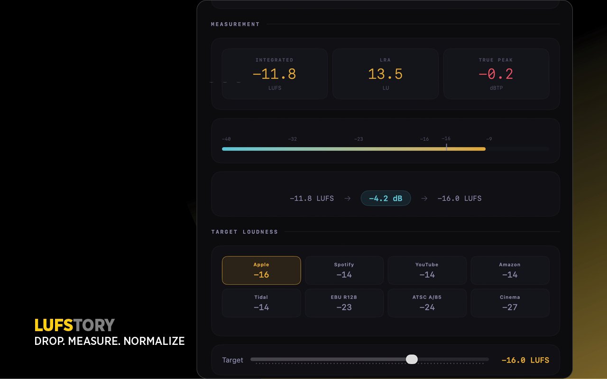
Task: Click the LUFSTORY logo text
Action: click(x=74, y=325)
